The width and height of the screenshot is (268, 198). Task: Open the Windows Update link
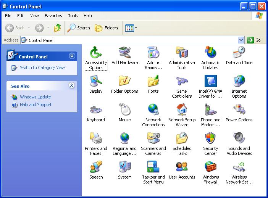(36, 97)
